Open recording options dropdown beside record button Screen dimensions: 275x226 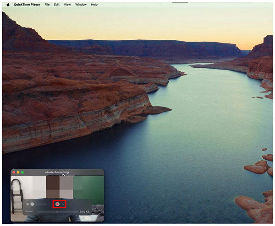coord(63,204)
